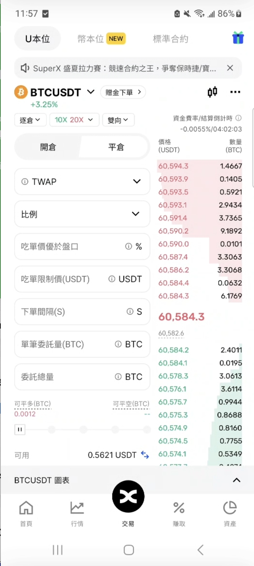Open the 資產 assets pie icon

click(x=230, y=513)
